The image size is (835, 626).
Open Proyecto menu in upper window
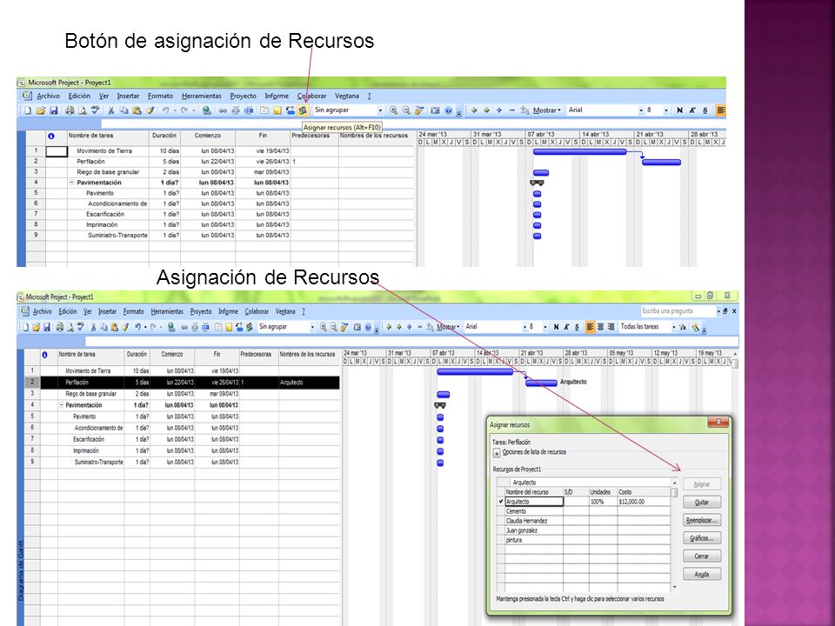click(243, 97)
